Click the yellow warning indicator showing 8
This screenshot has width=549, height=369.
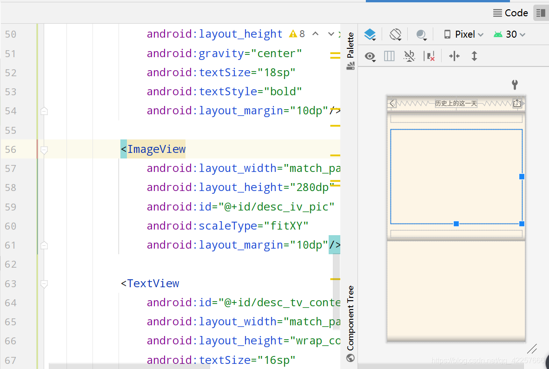[297, 34]
